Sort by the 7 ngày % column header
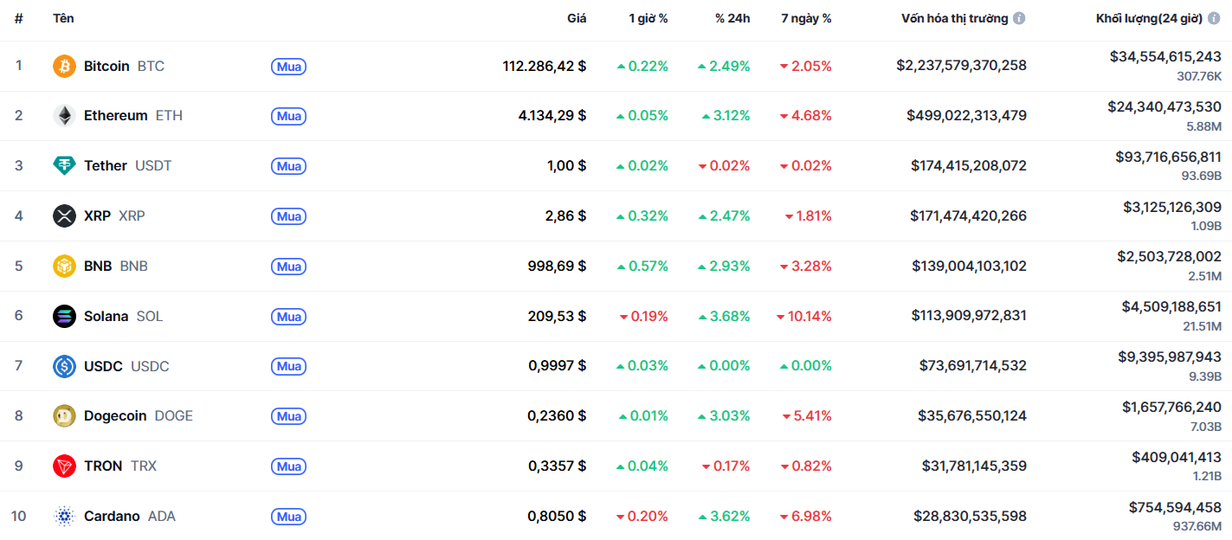Image resolution: width=1232 pixels, height=540 pixels. [807, 18]
